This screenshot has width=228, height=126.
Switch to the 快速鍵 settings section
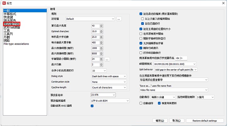click(9, 17)
